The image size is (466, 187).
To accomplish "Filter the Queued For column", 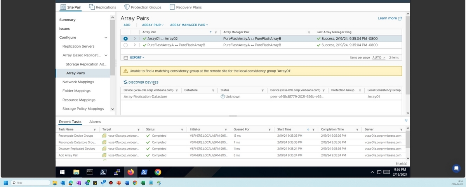I will [270, 130].
